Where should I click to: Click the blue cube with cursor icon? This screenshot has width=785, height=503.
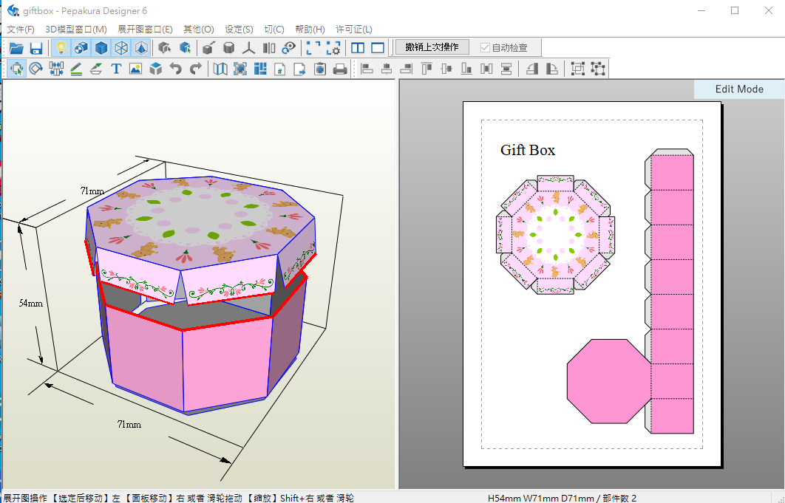[x=185, y=48]
